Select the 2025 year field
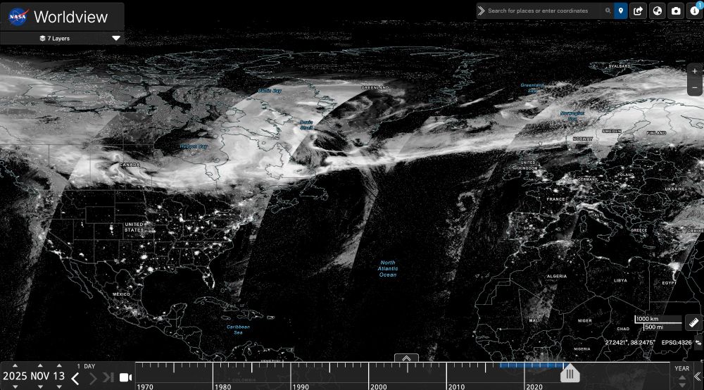The width and height of the screenshot is (704, 390). point(15,376)
